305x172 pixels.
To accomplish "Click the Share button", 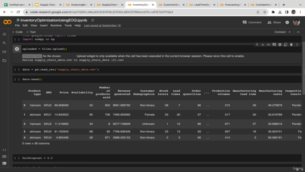I will pyautogui.click(x=274, y=22).
